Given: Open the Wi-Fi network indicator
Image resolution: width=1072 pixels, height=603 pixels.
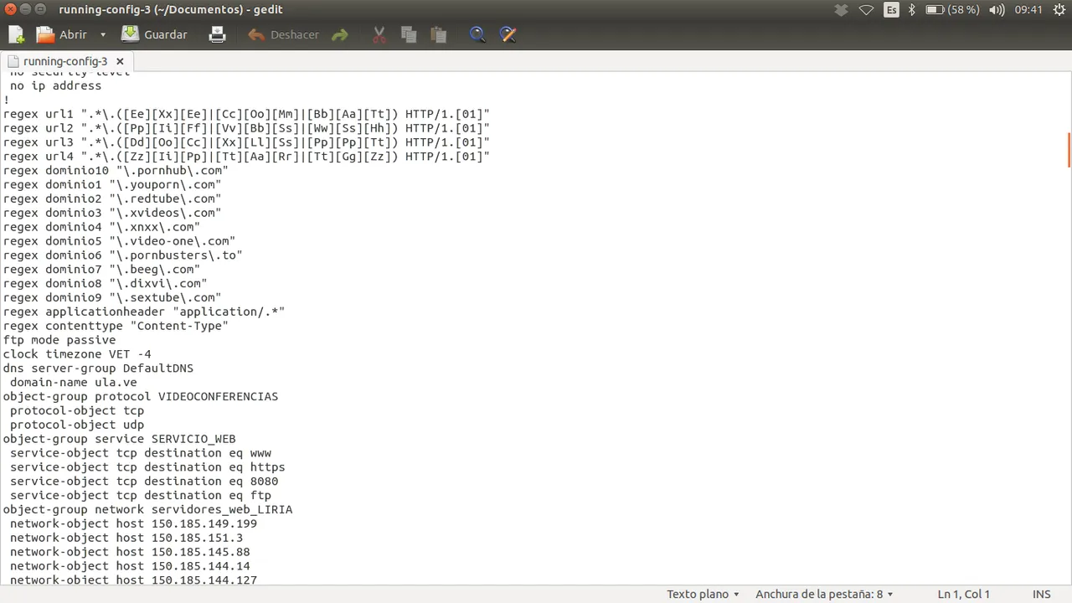Looking at the screenshot, I should 867,10.
